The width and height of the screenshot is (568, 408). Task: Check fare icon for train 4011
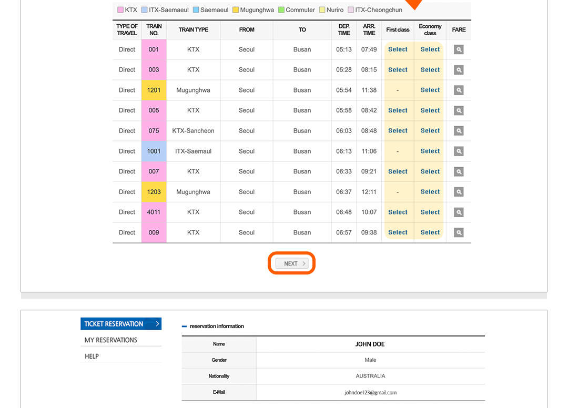click(459, 212)
